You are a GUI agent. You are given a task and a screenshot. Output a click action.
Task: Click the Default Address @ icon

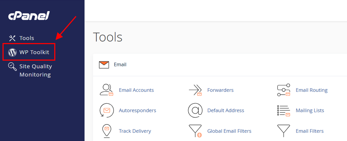pos(195,110)
